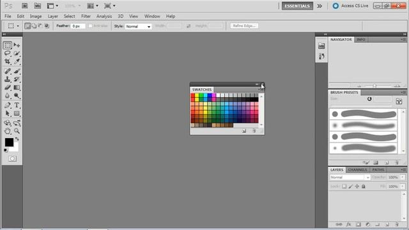The image size is (409, 230).
Task: Open the layer blend mode dropdown
Action: pyautogui.click(x=350, y=178)
